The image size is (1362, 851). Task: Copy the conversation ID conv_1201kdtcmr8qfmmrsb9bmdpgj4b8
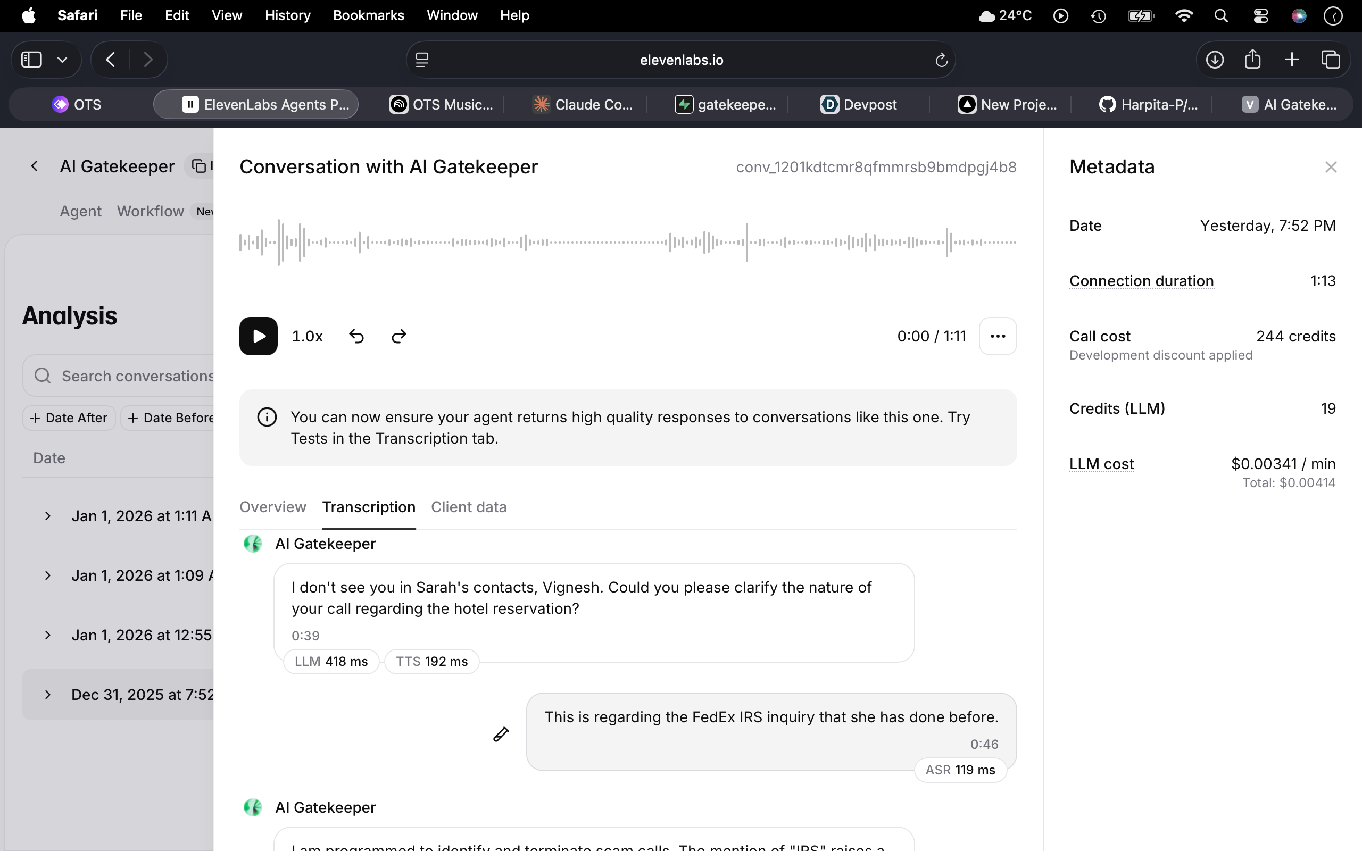coord(876,167)
